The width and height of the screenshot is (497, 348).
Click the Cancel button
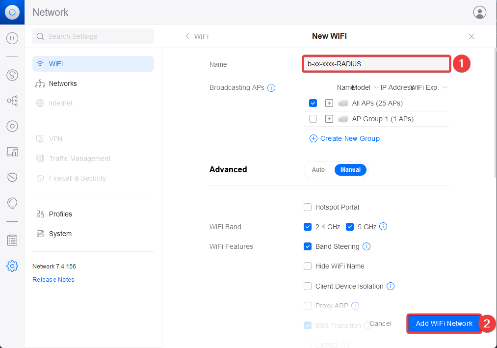tap(380, 323)
